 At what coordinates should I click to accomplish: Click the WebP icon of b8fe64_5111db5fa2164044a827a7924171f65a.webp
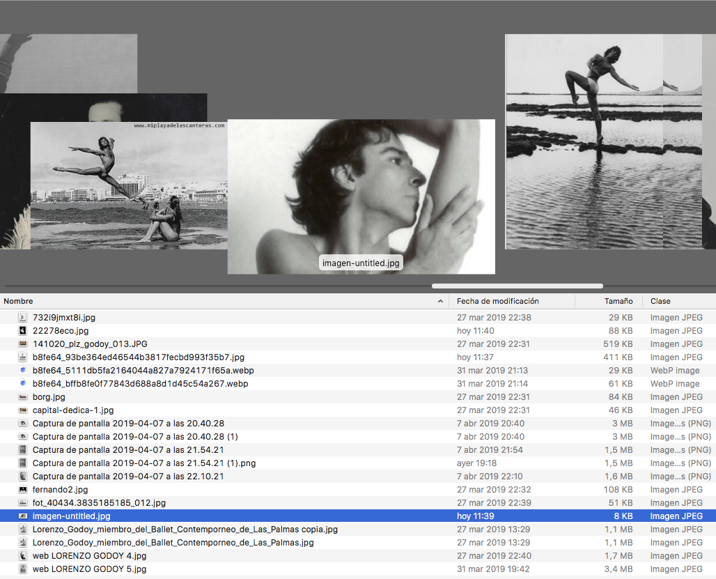pos(23,371)
